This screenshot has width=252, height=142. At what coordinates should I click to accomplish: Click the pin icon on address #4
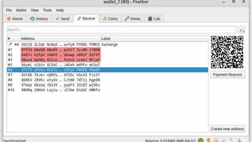click(x=11, y=44)
